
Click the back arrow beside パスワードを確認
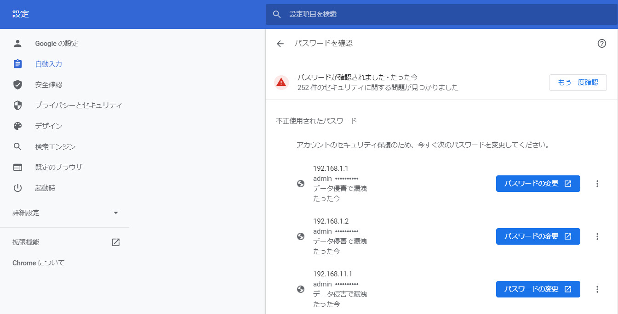coord(280,44)
